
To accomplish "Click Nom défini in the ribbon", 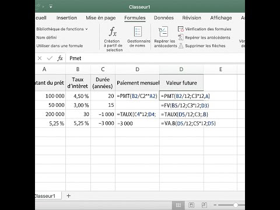I will click(47, 37).
